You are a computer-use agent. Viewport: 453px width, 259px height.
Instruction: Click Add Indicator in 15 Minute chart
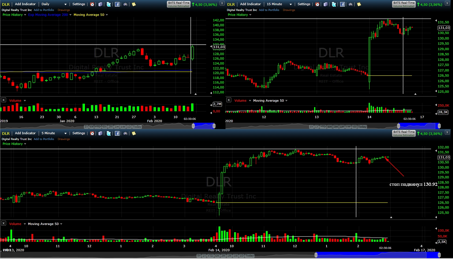coord(251,4)
